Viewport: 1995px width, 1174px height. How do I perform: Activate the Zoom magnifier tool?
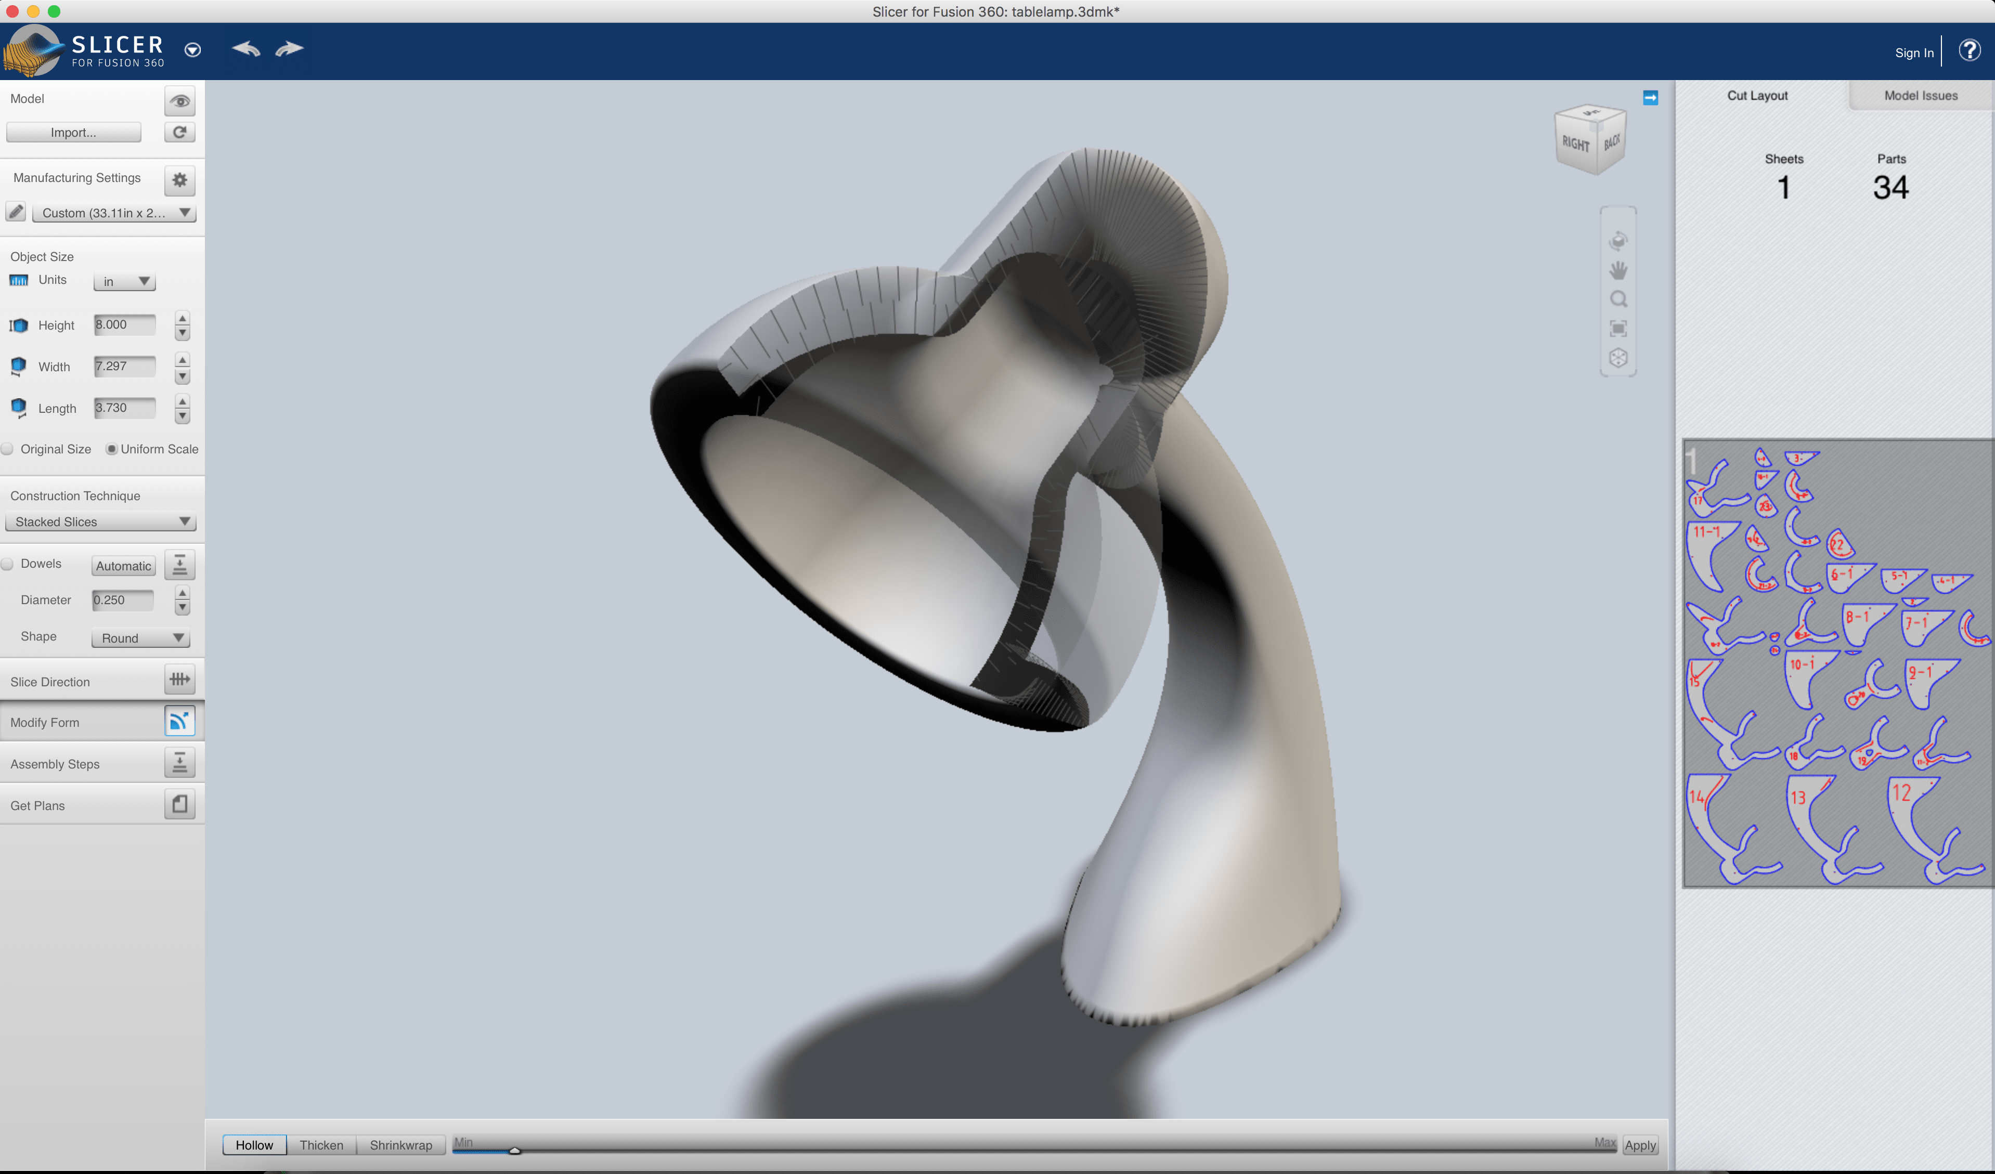click(1618, 299)
